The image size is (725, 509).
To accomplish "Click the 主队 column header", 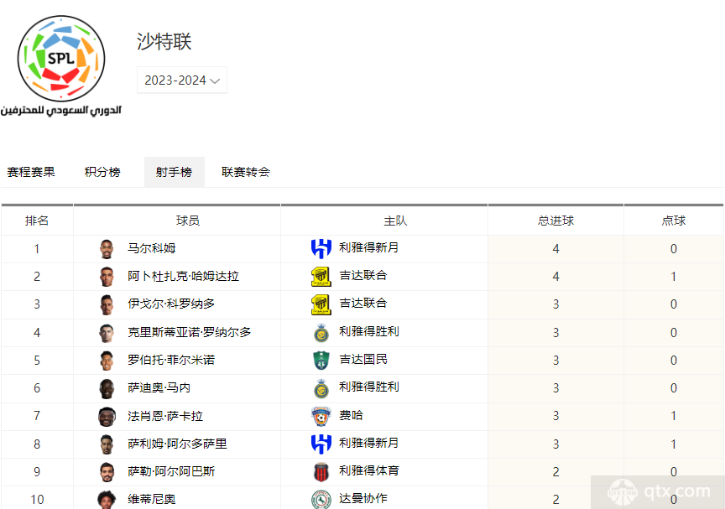I will [395, 221].
